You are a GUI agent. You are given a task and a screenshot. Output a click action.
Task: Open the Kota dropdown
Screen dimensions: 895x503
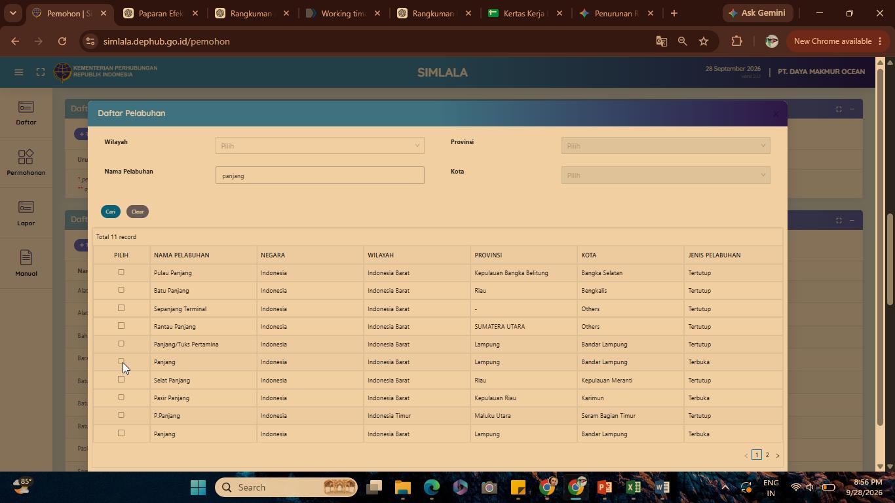pos(666,175)
